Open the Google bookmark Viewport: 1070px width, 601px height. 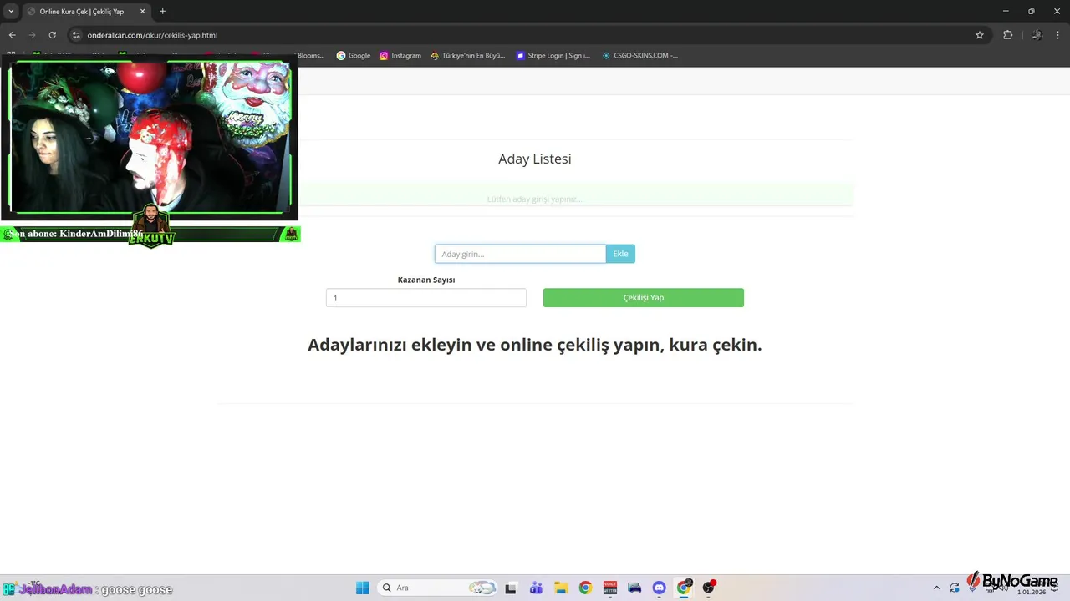click(x=354, y=56)
